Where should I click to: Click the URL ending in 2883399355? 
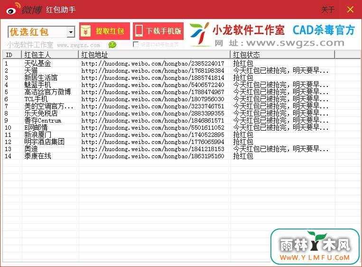(x=153, y=114)
